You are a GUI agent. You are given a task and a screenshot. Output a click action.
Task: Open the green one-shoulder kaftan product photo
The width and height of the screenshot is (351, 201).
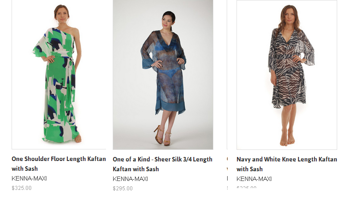[x=59, y=74]
